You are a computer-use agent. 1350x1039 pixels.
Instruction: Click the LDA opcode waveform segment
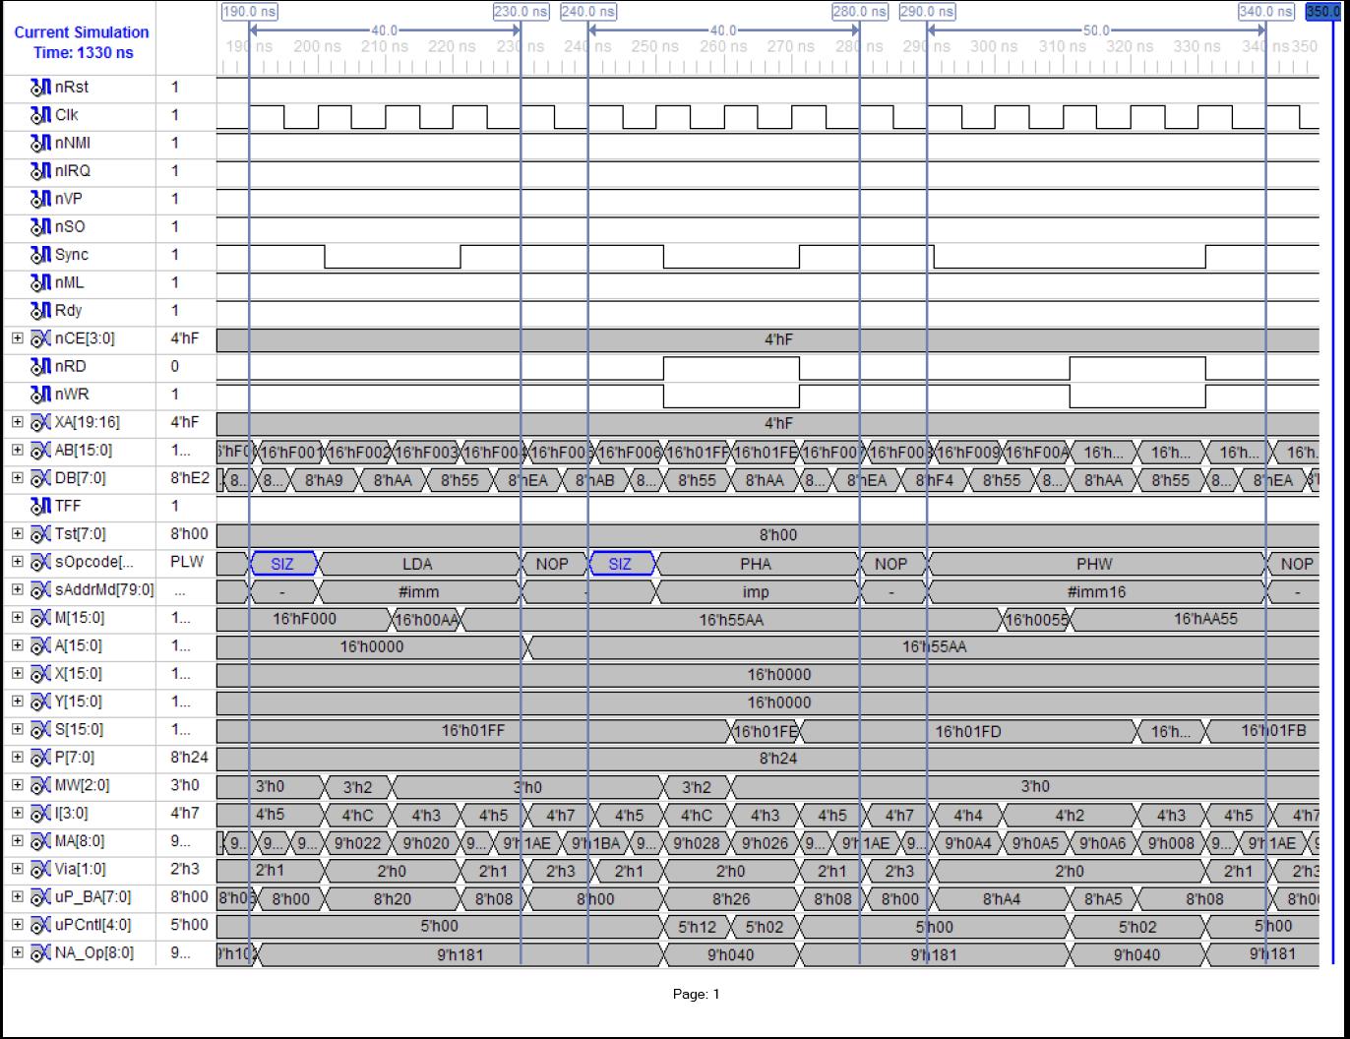tap(418, 564)
